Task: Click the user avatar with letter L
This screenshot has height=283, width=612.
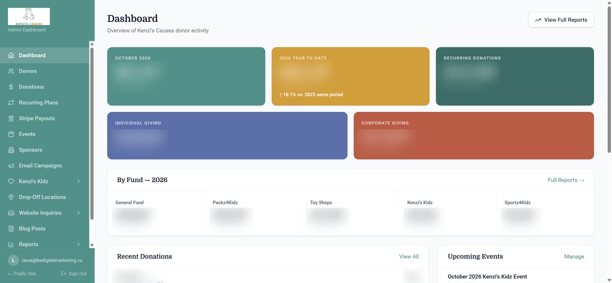Action: [13, 260]
